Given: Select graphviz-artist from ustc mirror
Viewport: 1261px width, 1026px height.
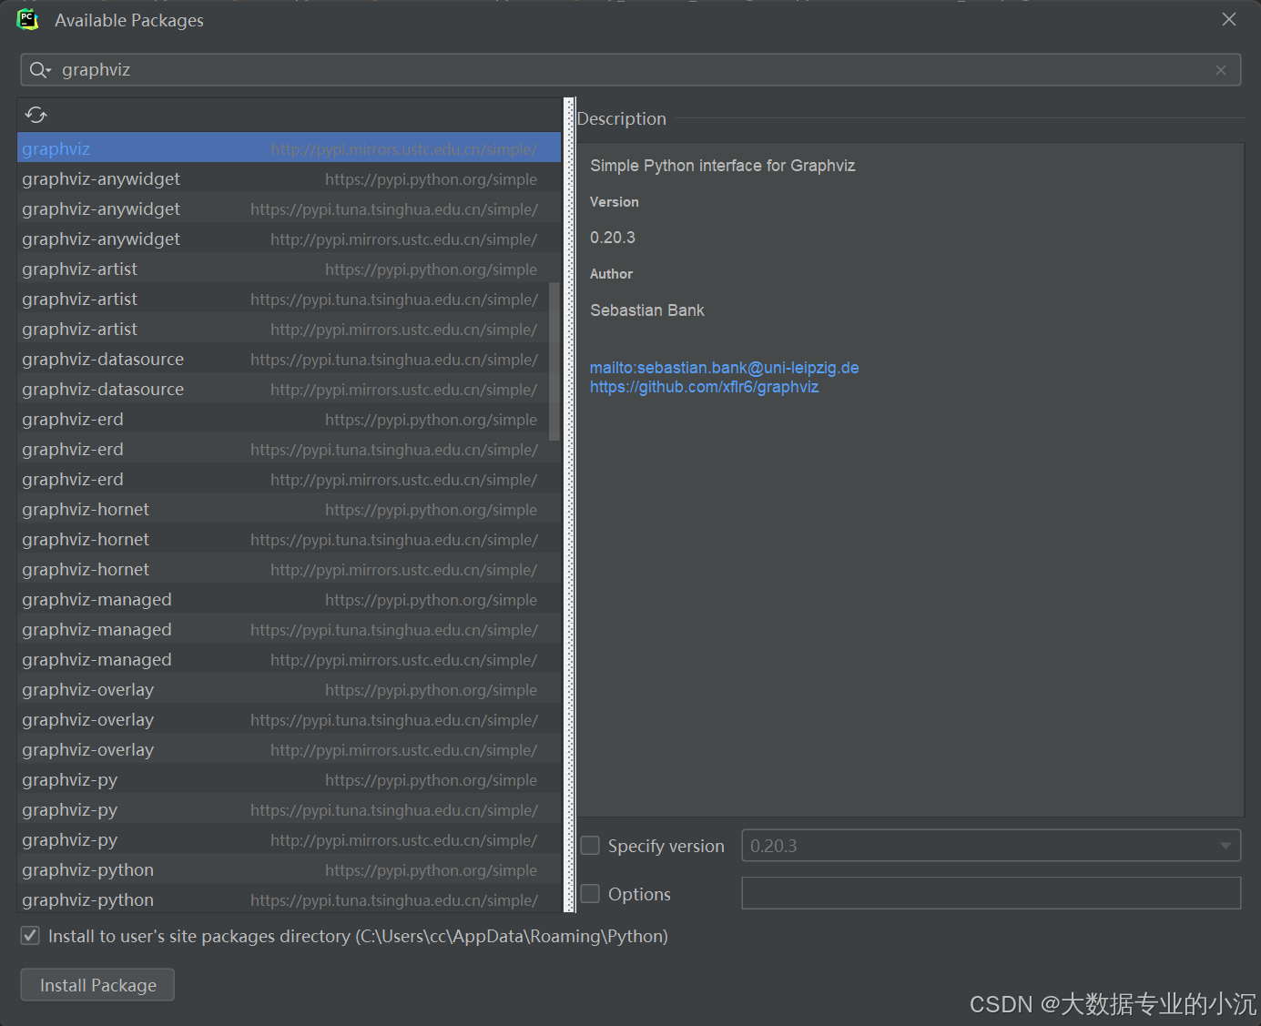Looking at the screenshot, I should click(x=282, y=329).
